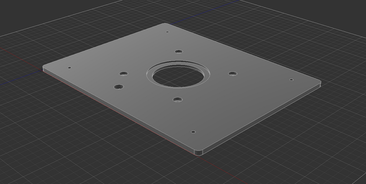This screenshot has width=366, height=184.
Task: Select the small hole at the plate's far corner
Action: [x=167, y=32]
